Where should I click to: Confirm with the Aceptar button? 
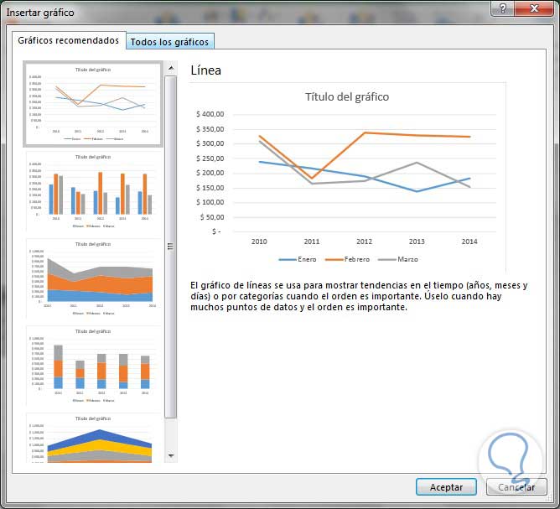point(446,487)
